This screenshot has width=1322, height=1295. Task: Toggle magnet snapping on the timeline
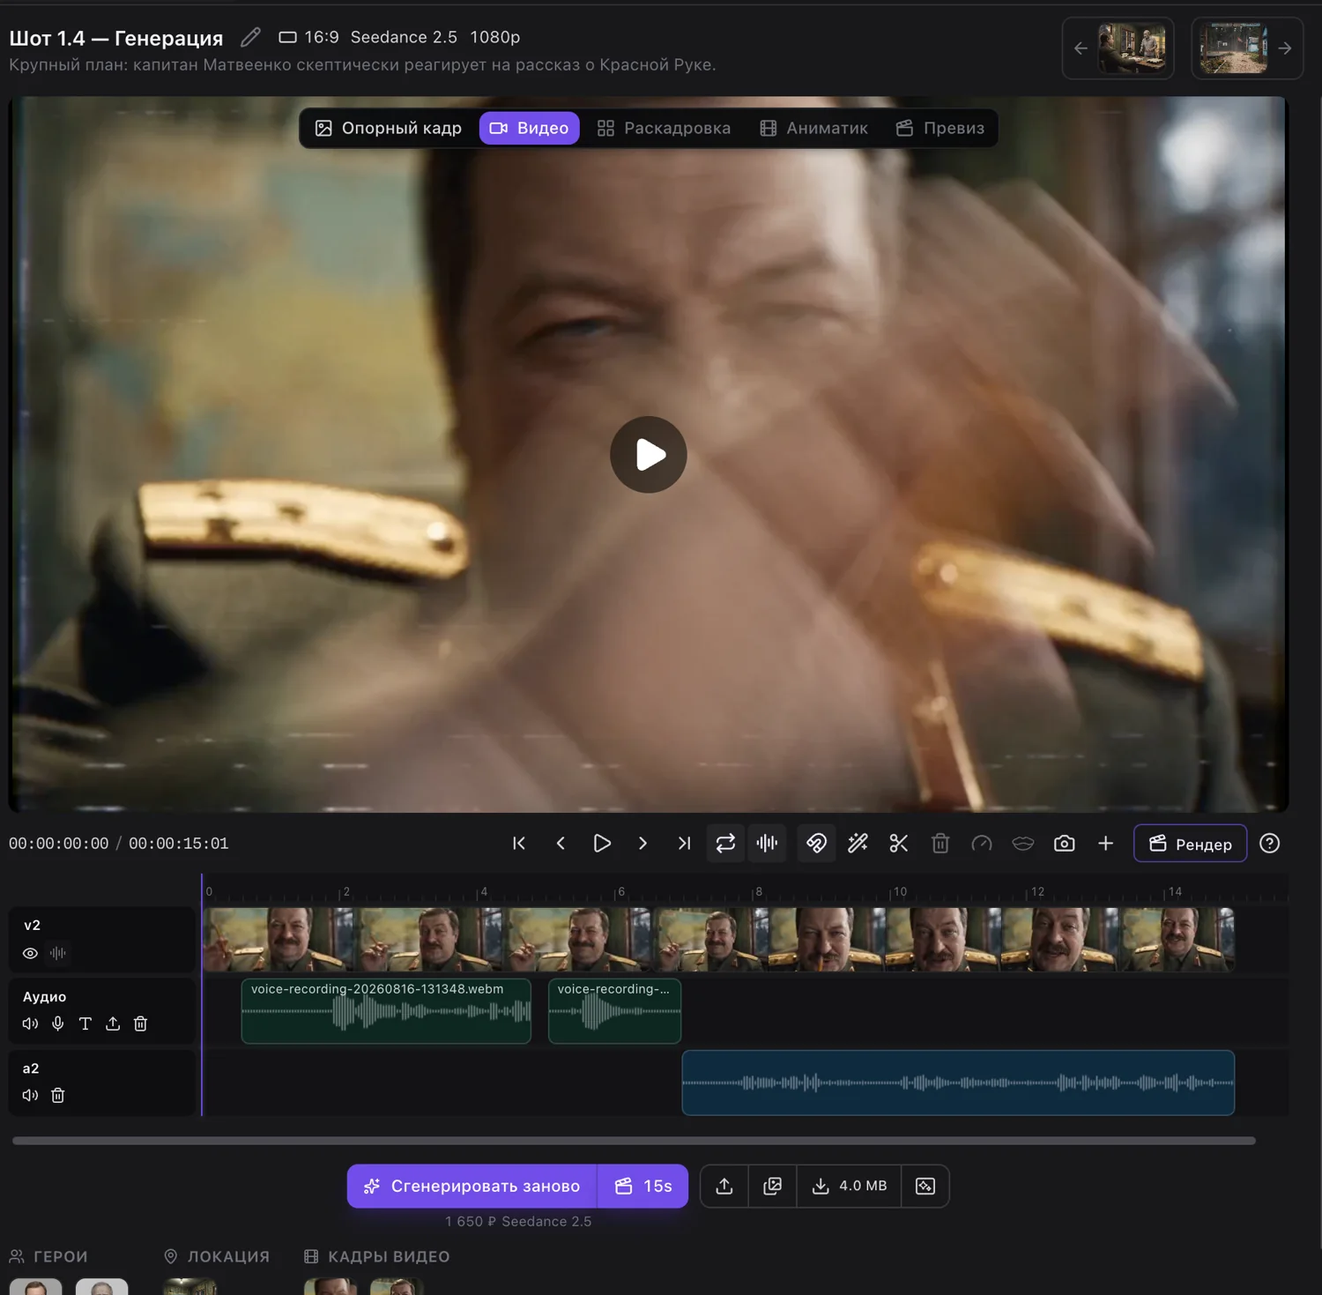click(816, 844)
